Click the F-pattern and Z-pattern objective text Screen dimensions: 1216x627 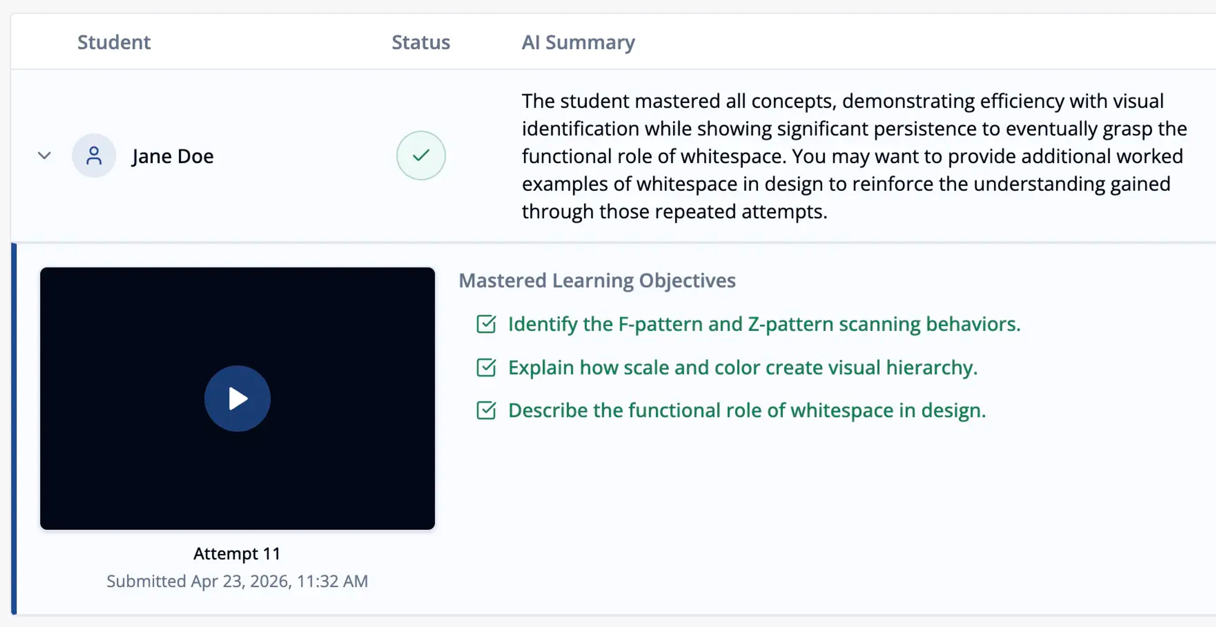(764, 324)
